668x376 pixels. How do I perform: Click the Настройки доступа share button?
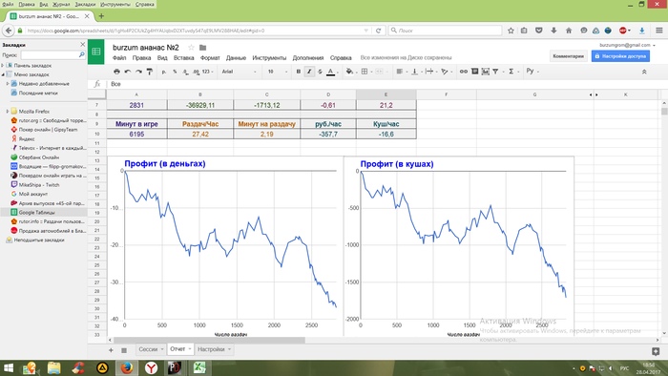(620, 56)
